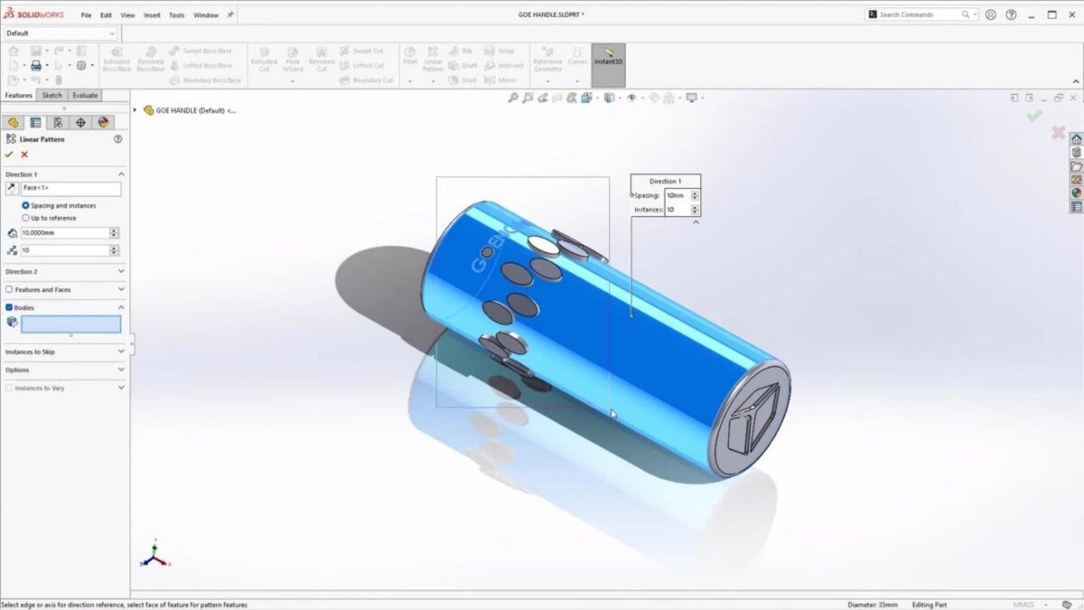
Task: Open Default configuration dropdown
Action: pos(61,33)
